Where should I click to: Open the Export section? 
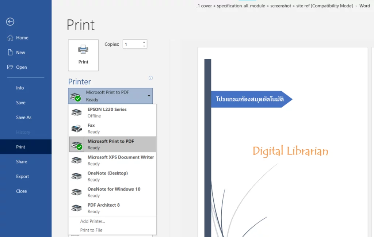coord(22,176)
